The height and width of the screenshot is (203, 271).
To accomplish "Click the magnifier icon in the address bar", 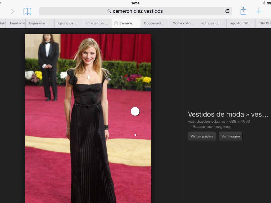I will point(109,11).
